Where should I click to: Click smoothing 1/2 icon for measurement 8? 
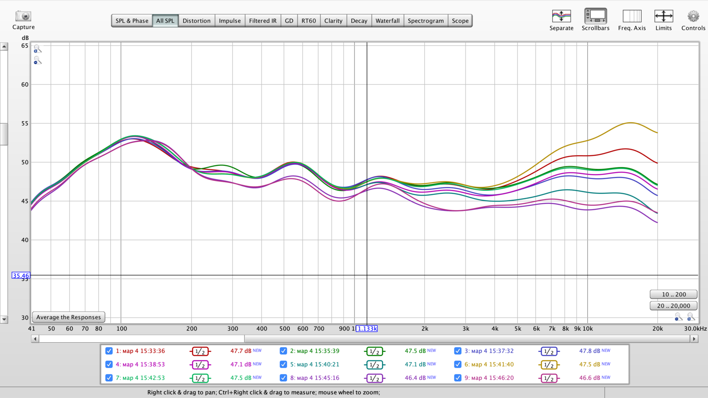click(374, 378)
